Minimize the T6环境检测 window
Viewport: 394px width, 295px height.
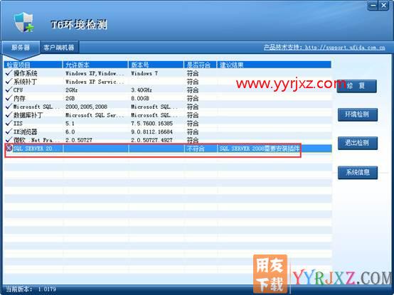tap(373, 5)
